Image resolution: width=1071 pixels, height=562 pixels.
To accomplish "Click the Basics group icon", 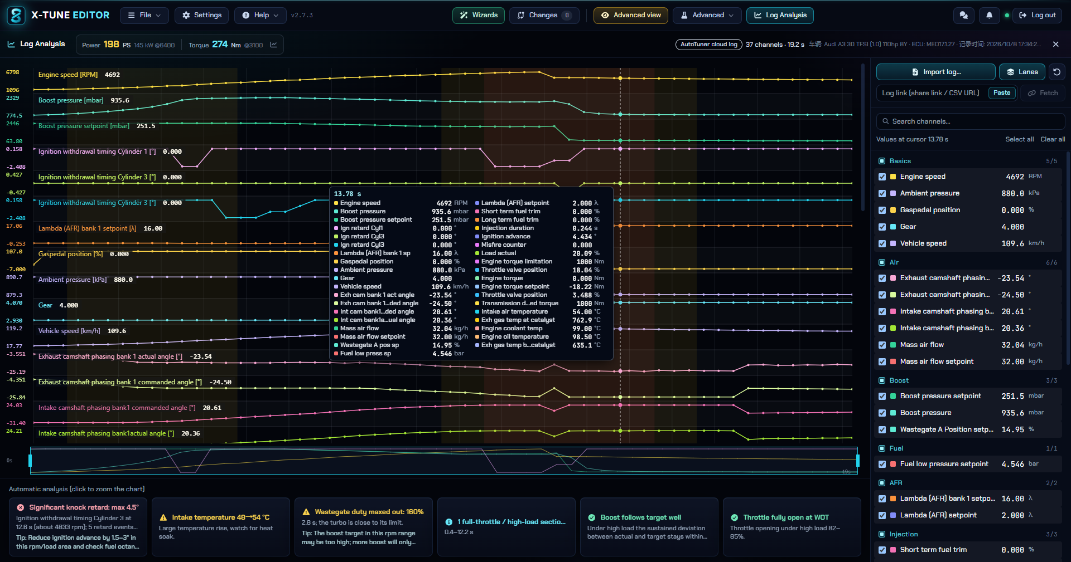I will pos(882,161).
